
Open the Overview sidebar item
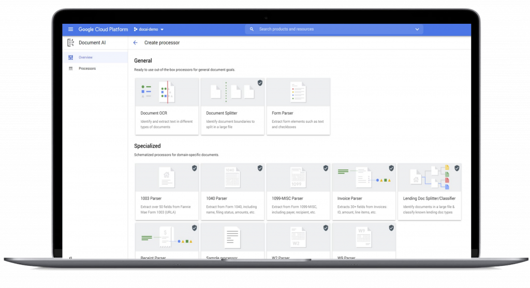[95, 57]
